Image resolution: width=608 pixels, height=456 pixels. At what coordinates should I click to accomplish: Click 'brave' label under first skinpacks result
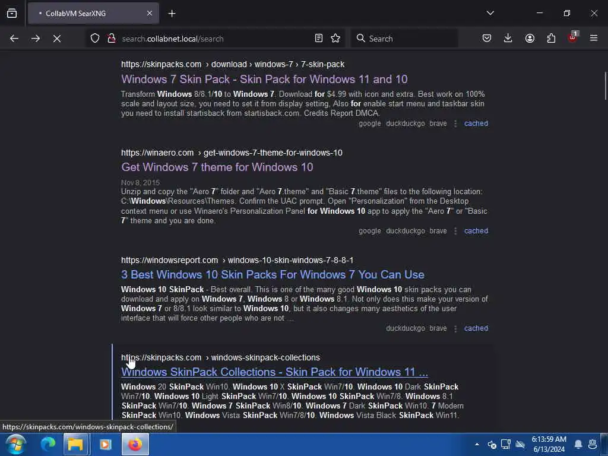(438, 123)
